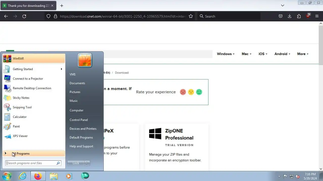
Task: Open Help and Support
Action: (81, 146)
